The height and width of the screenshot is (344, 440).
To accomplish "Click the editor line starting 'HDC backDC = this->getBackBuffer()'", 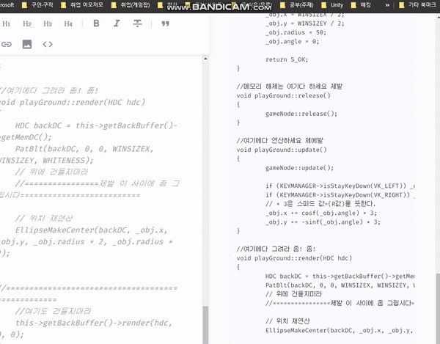I will [x=96, y=125].
